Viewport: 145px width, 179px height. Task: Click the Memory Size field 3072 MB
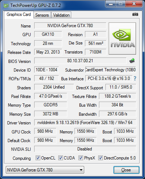[x=51, y=114]
